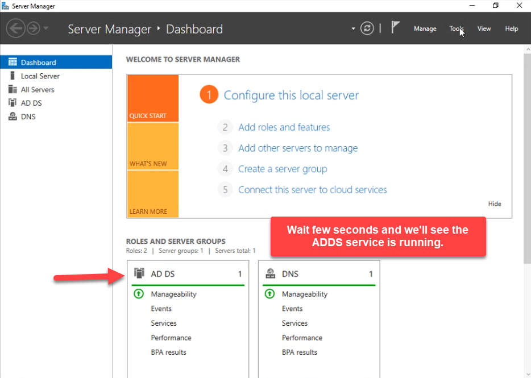Image resolution: width=531 pixels, height=378 pixels.
Task: Click the step 4 number circle
Action: [x=225, y=169]
